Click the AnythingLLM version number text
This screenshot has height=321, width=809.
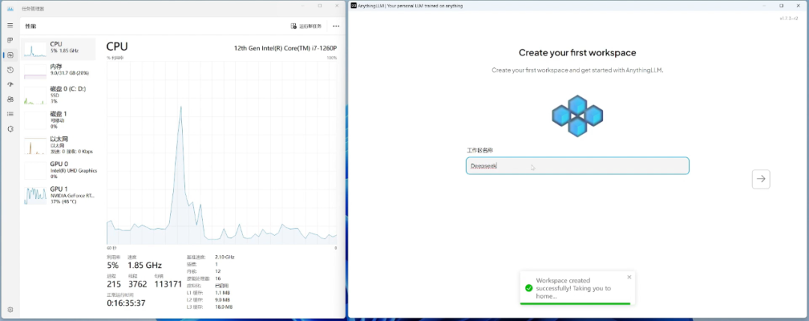789,18
